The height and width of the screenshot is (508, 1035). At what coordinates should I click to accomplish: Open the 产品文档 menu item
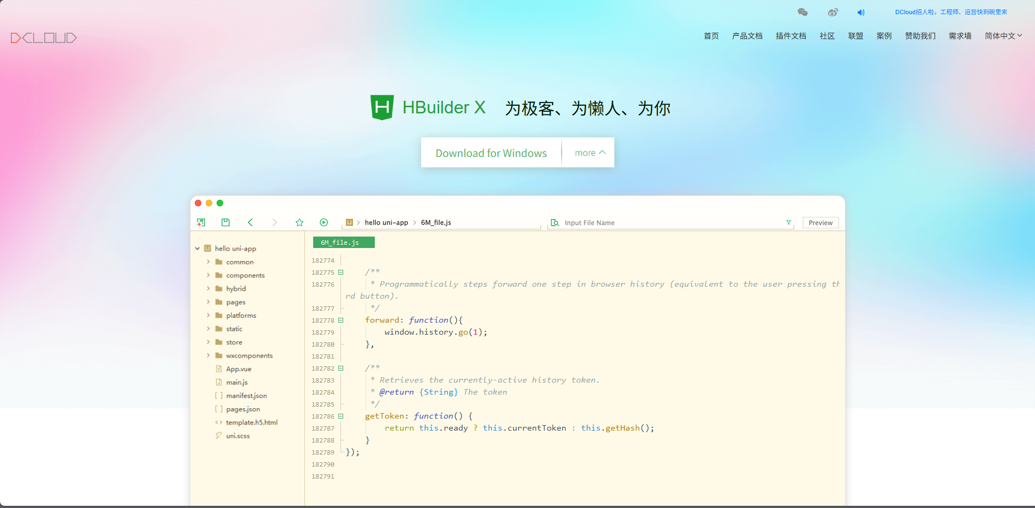[747, 35]
